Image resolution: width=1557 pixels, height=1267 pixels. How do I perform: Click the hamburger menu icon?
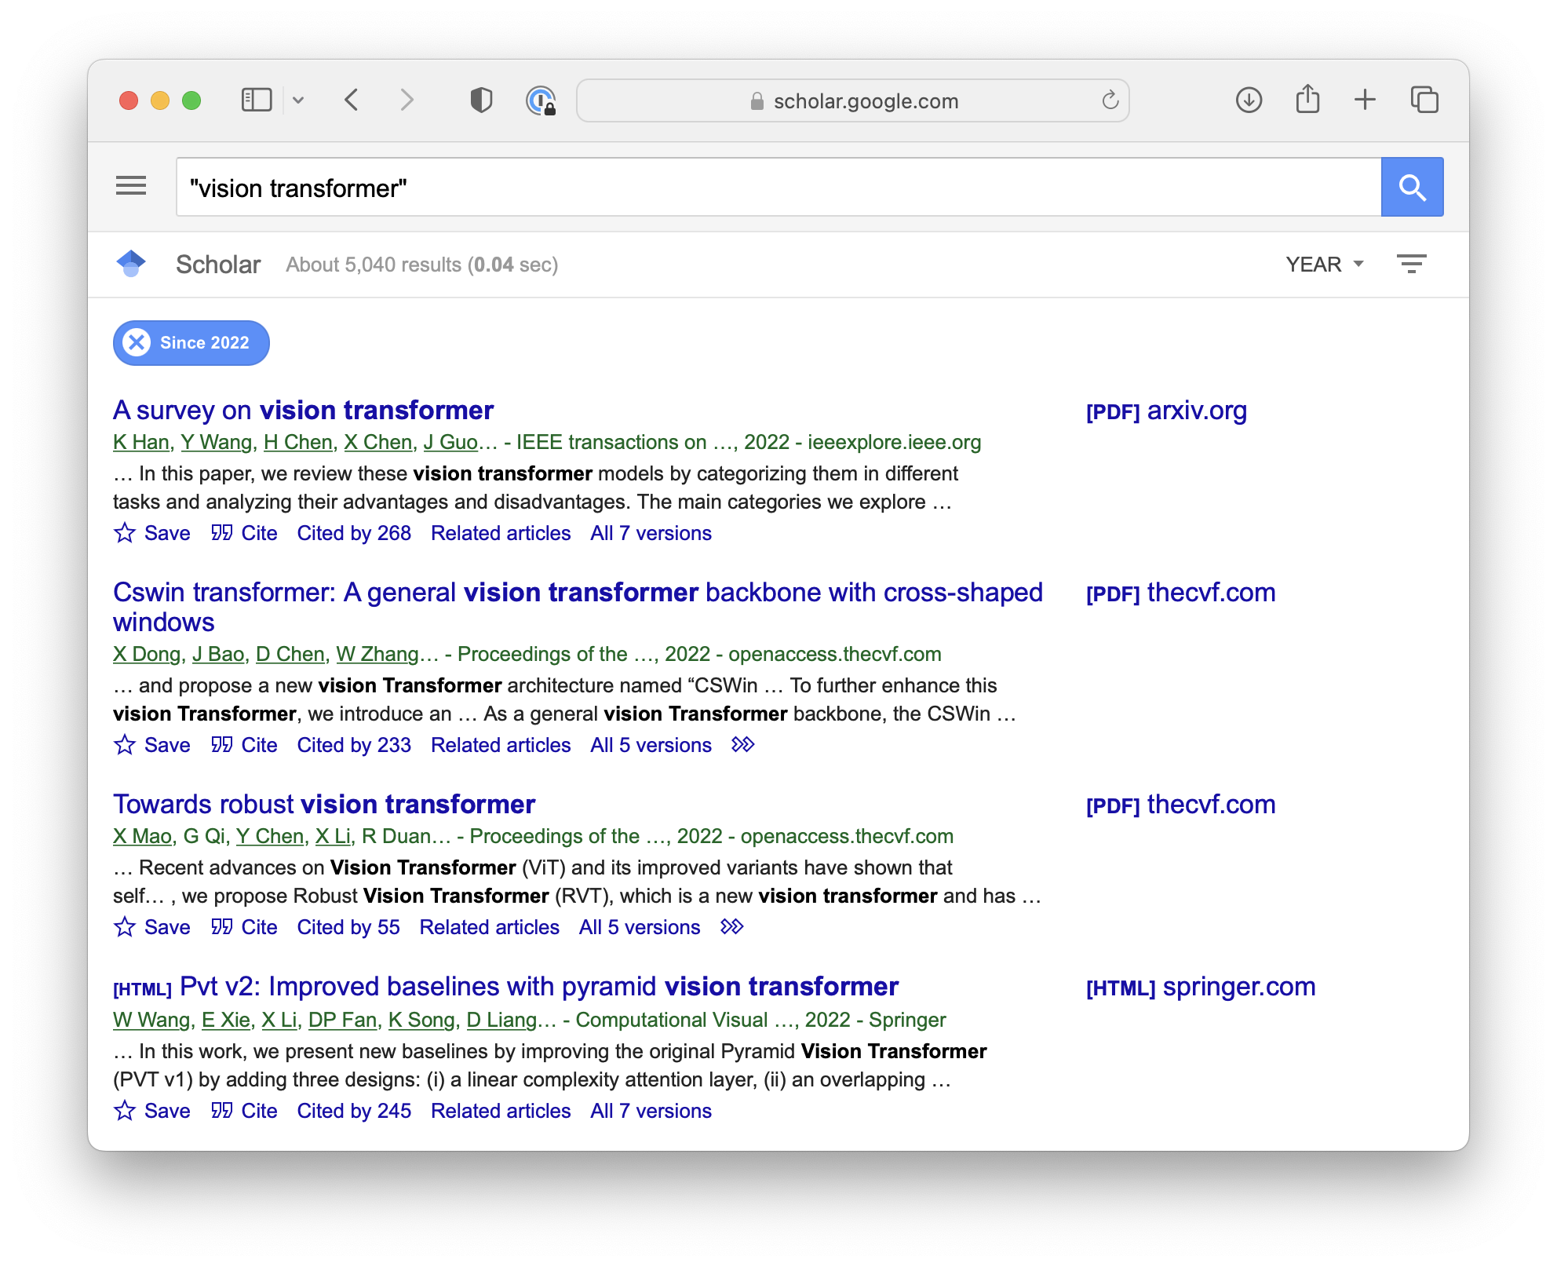pyautogui.click(x=132, y=188)
